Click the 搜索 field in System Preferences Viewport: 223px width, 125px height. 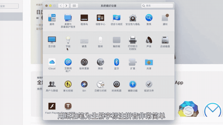[x=157, y=6]
